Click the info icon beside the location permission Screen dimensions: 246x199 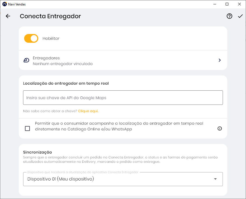tap(220, 128)
